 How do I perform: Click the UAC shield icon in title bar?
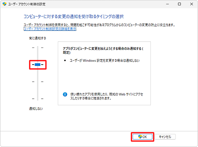tap(4, 4)
